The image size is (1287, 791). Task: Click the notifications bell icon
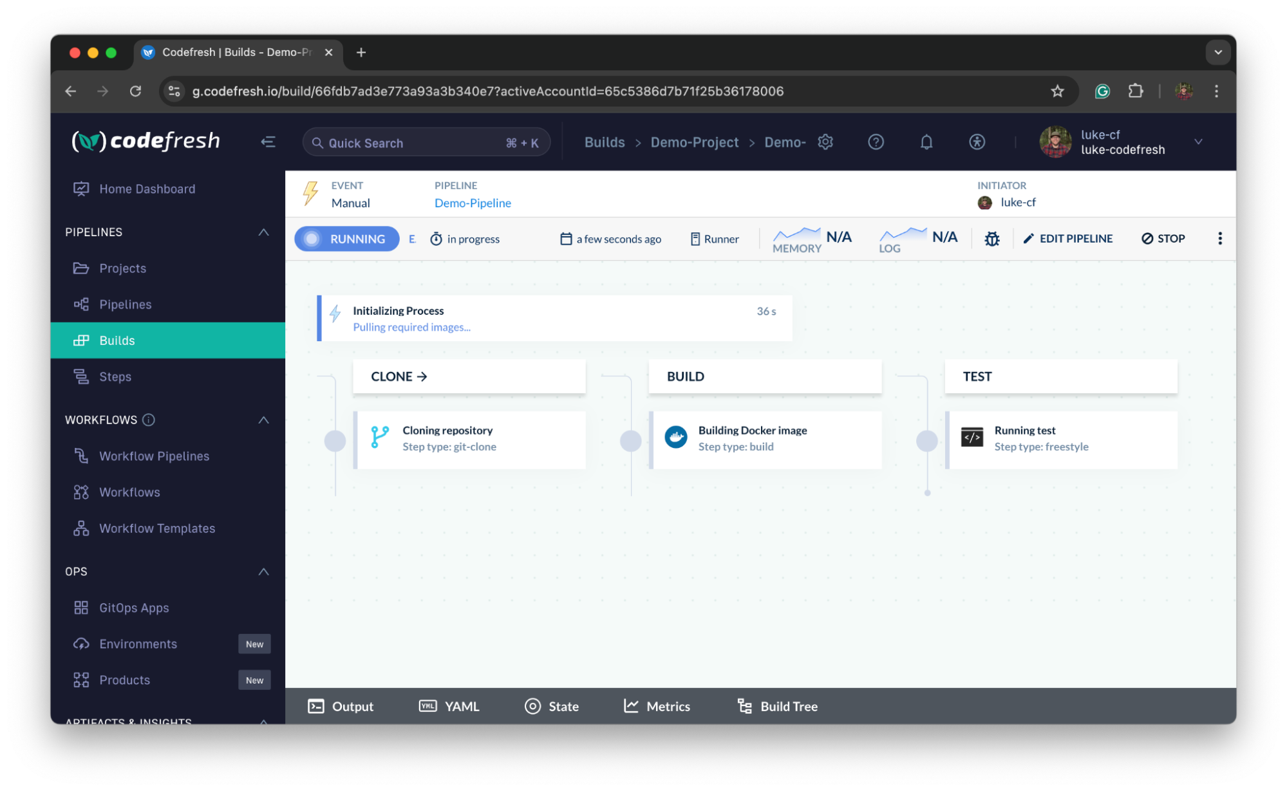point(926,142)
